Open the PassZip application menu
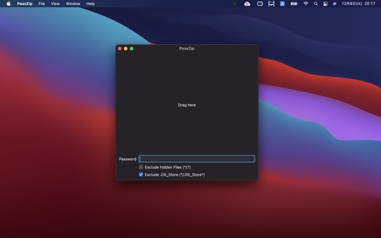This screenshot has height=238, width=381. point(25,4)
